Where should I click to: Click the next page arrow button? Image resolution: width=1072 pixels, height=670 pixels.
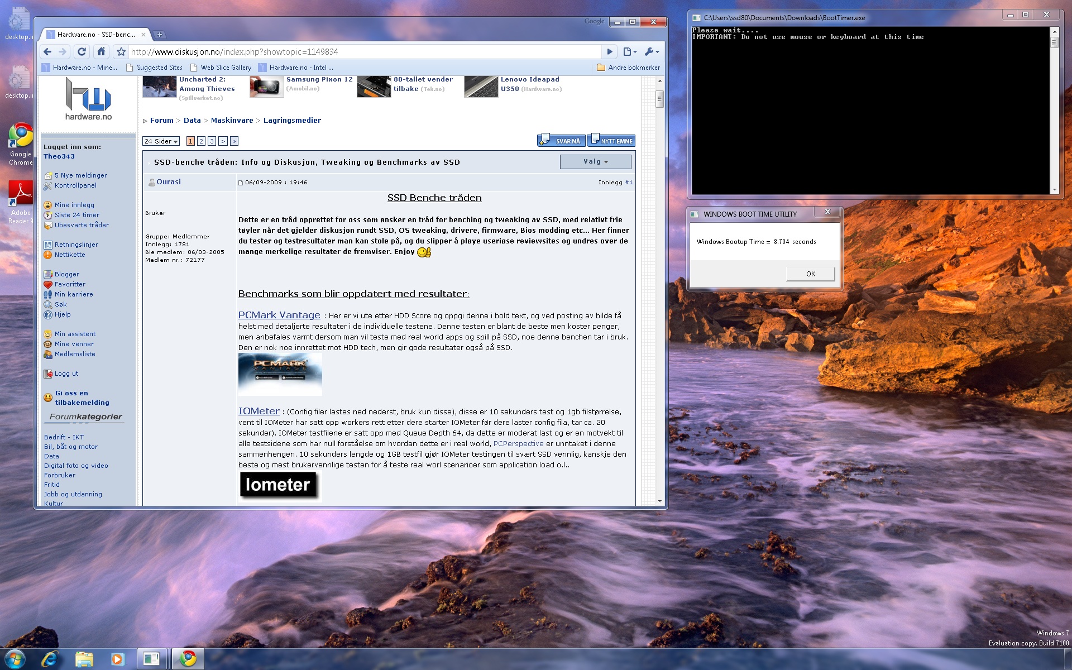[x=223, y=141]
